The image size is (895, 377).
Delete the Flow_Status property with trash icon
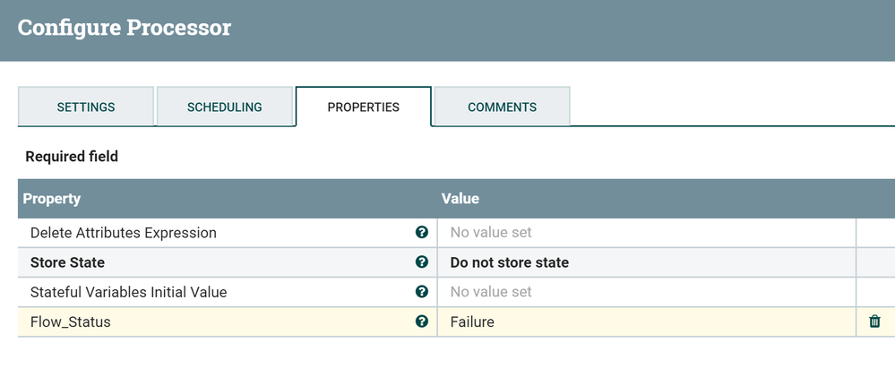coord(875,321)
